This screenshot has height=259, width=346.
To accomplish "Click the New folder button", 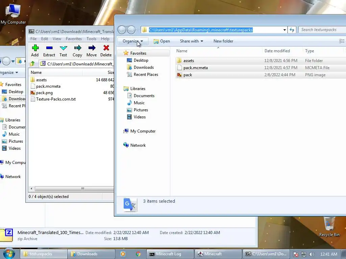I will [x=223, y=41].
